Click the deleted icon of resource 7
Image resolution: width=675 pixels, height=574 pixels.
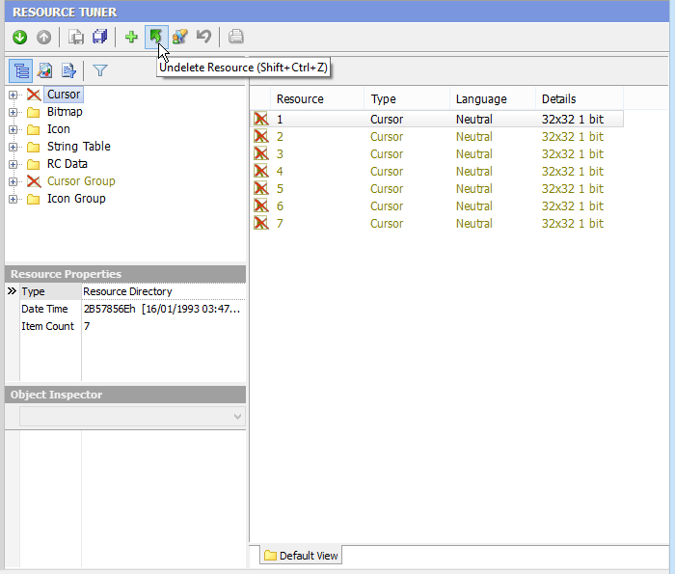[x=261, y=223]
